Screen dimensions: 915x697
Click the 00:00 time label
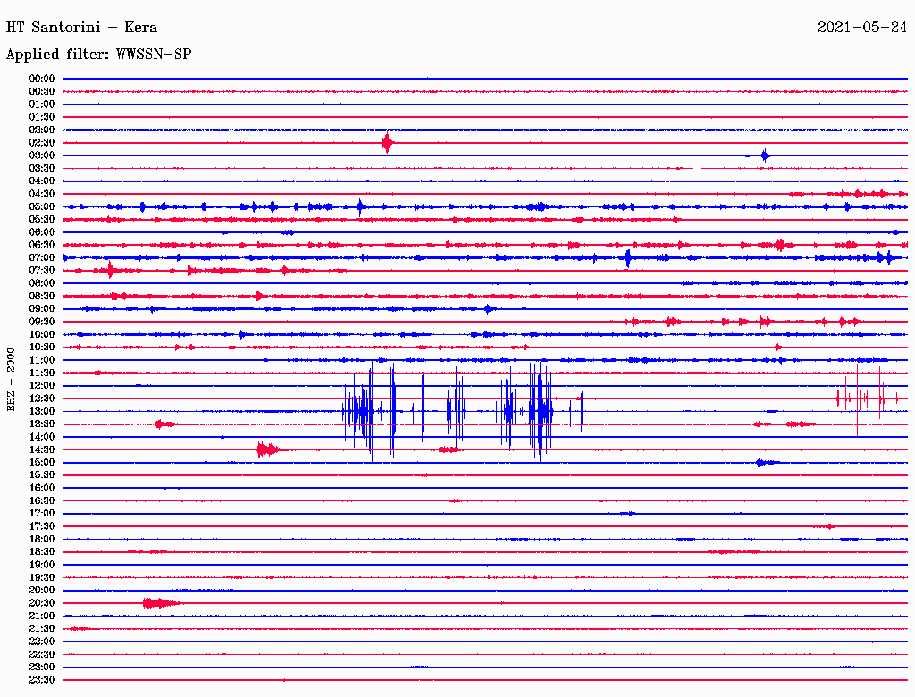42,79
